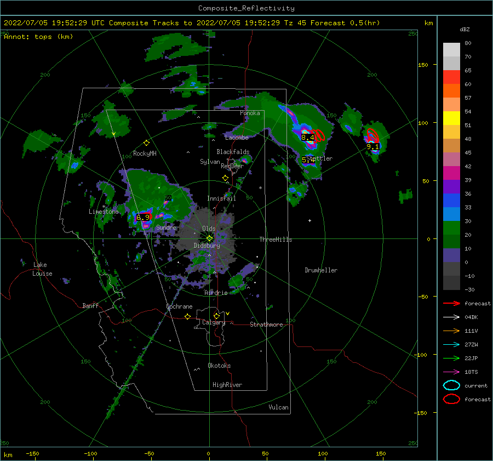The width and height of the screenshot is (493, 461).
Task: Click the Stettler label
Action: point(319,158)
